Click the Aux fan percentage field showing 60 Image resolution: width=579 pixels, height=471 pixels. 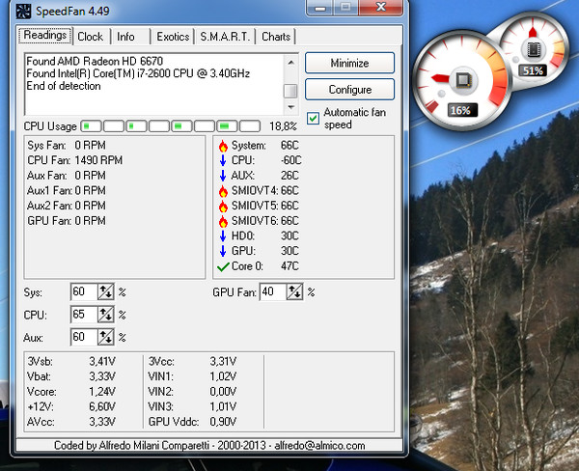84,337
